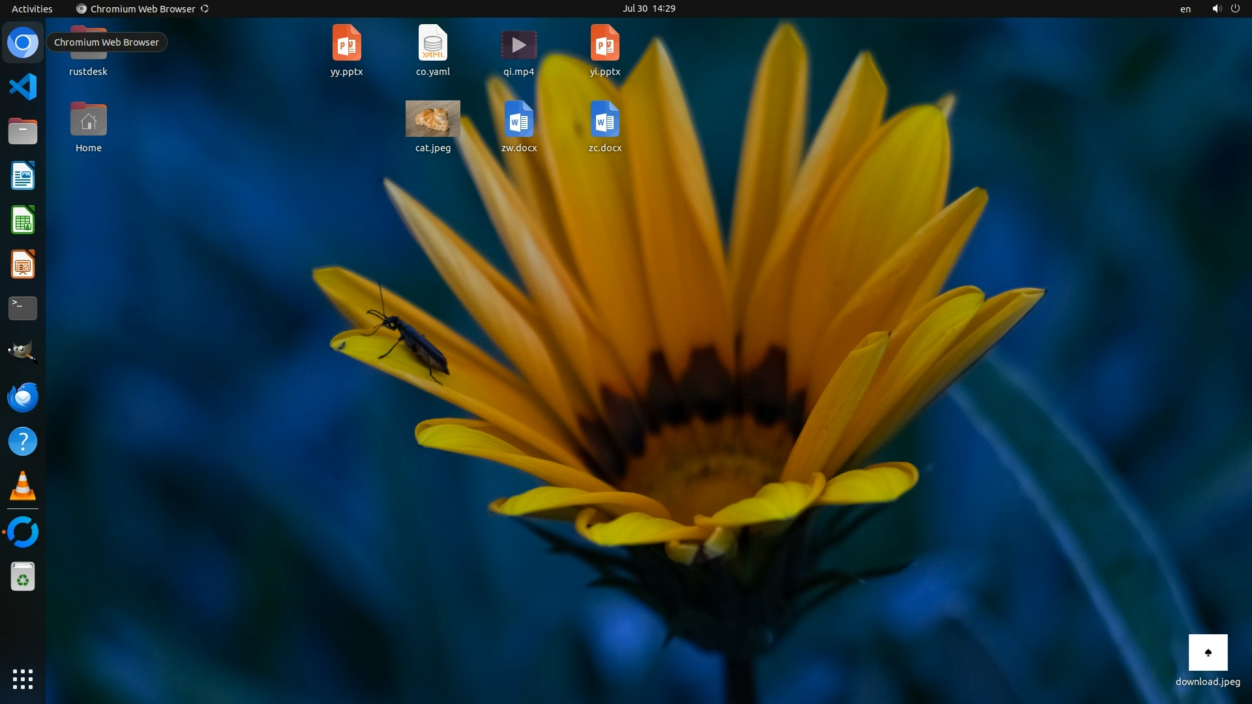Select the qi.mp4 video file
The width and height of the screenshot is (1252, 704).
click(518, 46)
